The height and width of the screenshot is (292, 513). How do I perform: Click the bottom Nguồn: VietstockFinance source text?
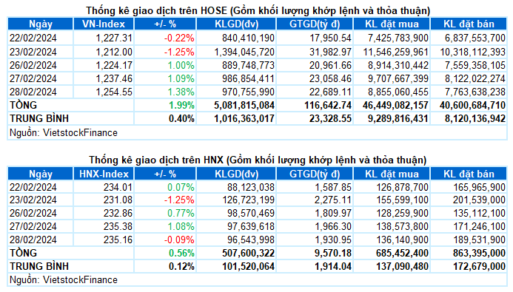coord(64,280)
